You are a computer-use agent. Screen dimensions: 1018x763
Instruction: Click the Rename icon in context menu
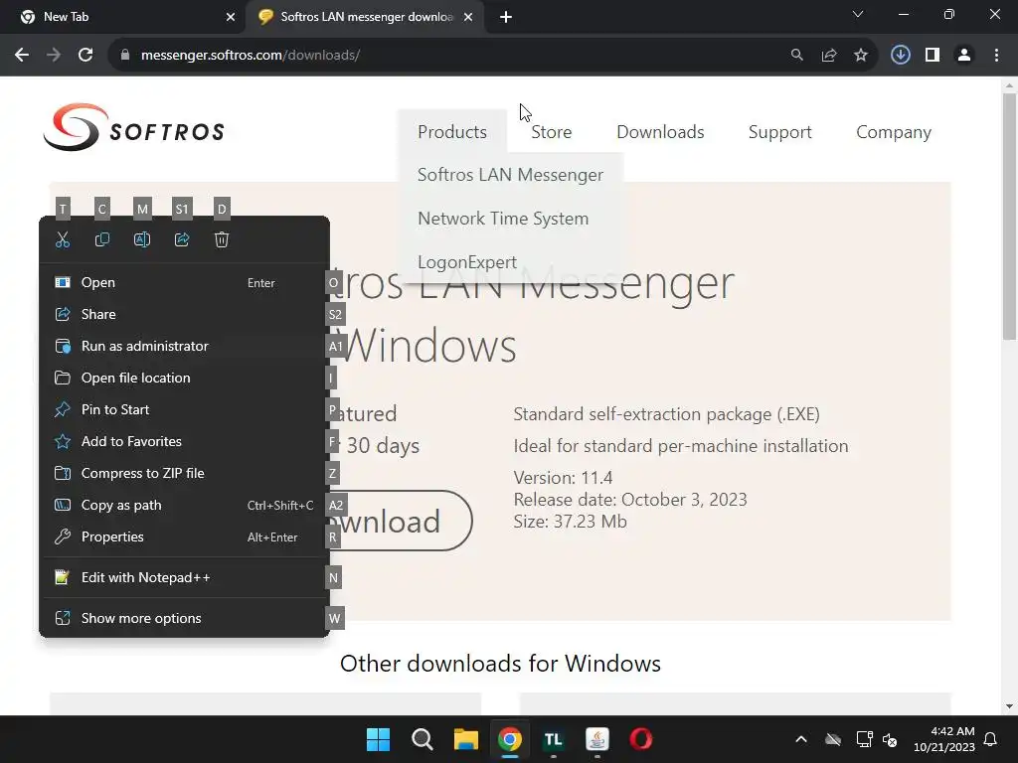[142, 240]
